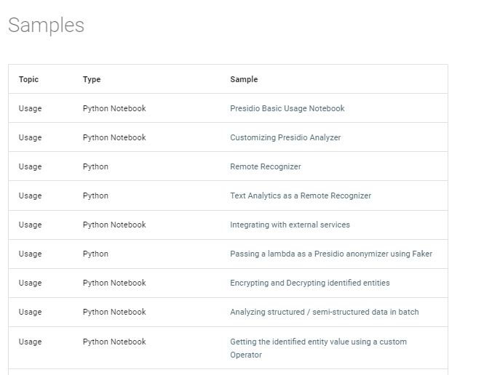This screenshot has height=375, width=484.
Task: Click Python Notebook cell in custom Operator row
Action: pos(114,342)
